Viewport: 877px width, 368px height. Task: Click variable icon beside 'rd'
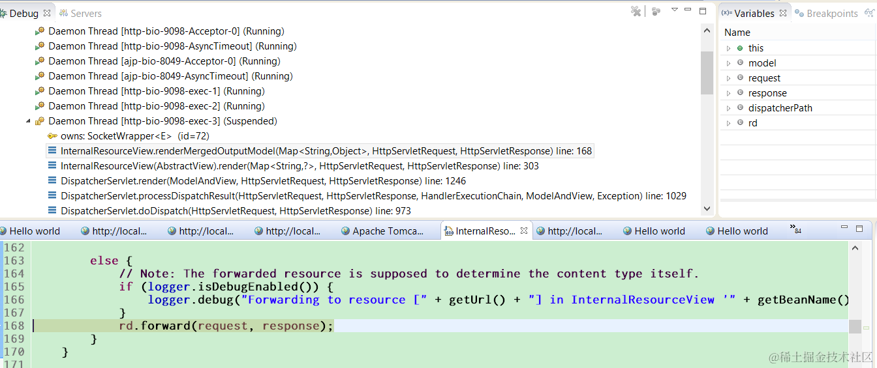pyautogui.click(x=740, y=123)
